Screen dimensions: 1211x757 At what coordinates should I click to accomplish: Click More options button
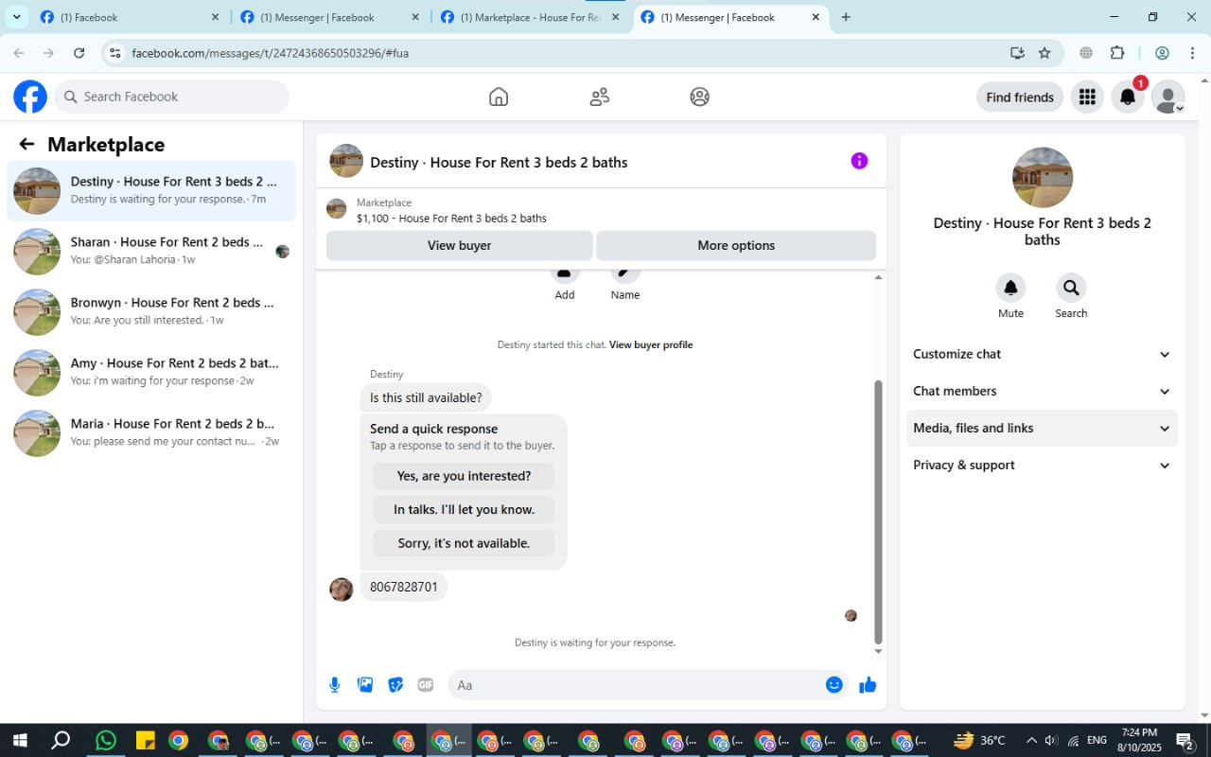(736, 245)
